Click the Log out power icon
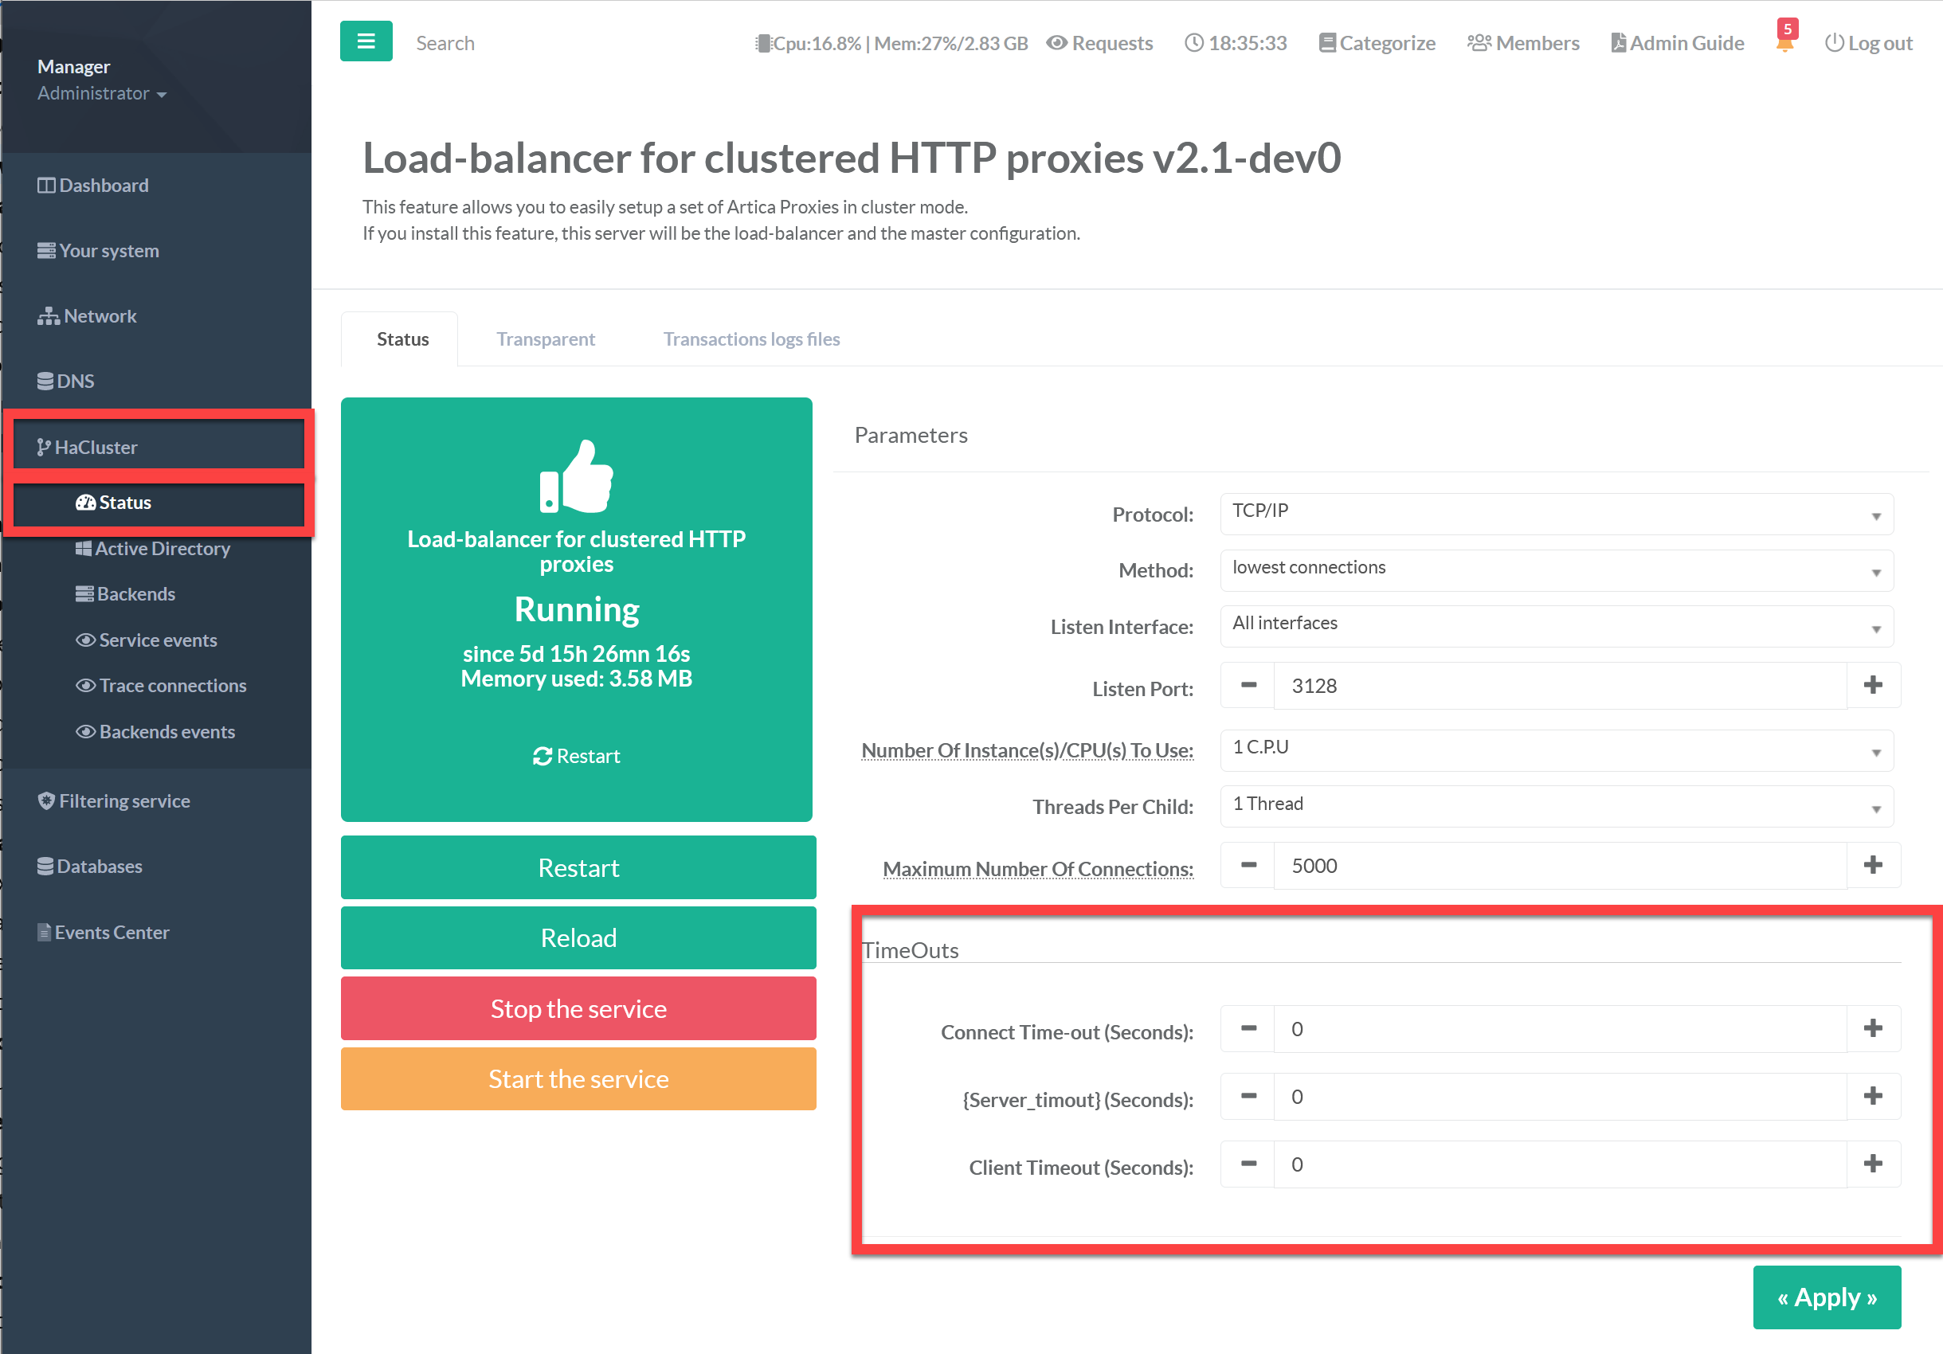The width and height of the screenshot is (1943, 1354). (x=1833, y=42)
